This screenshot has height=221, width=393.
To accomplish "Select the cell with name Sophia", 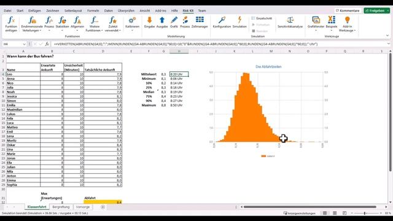I will pyautogui.click(x=23, y=185).
